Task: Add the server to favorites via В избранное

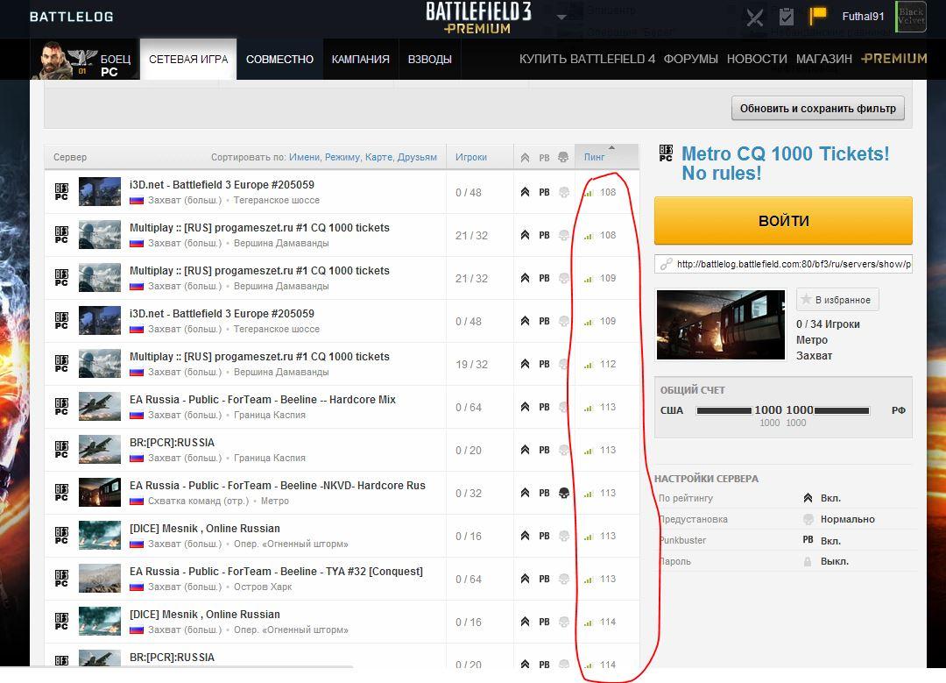Action: [837, 300]
